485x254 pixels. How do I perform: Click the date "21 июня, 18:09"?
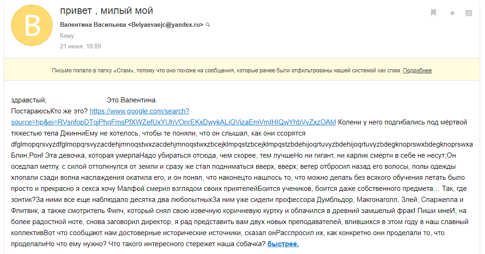(80, 46)
